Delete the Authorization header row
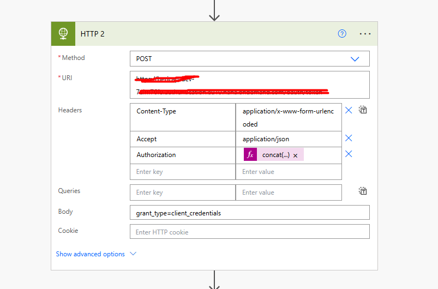 (349, 154)
